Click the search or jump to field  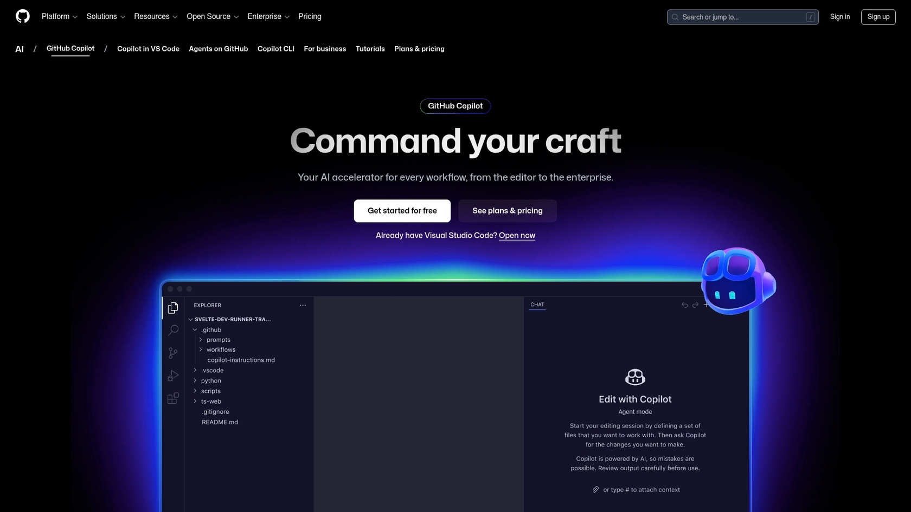click(742, 17)
